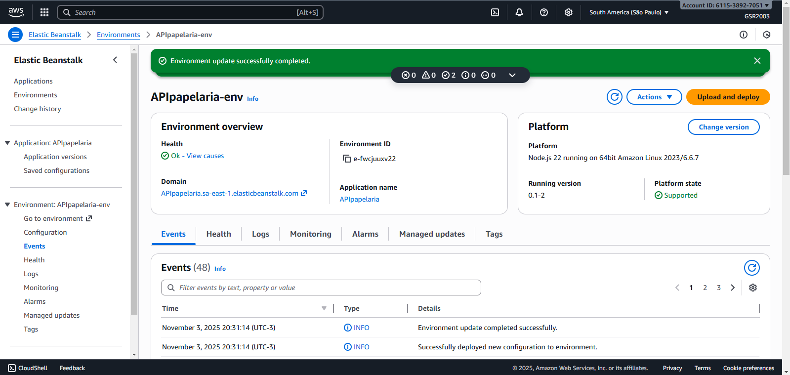The width and height of the screenshot is (790, 375).
Task: Copy the environment ID e-fwcjuuxv22
Action: pos(347,159)
